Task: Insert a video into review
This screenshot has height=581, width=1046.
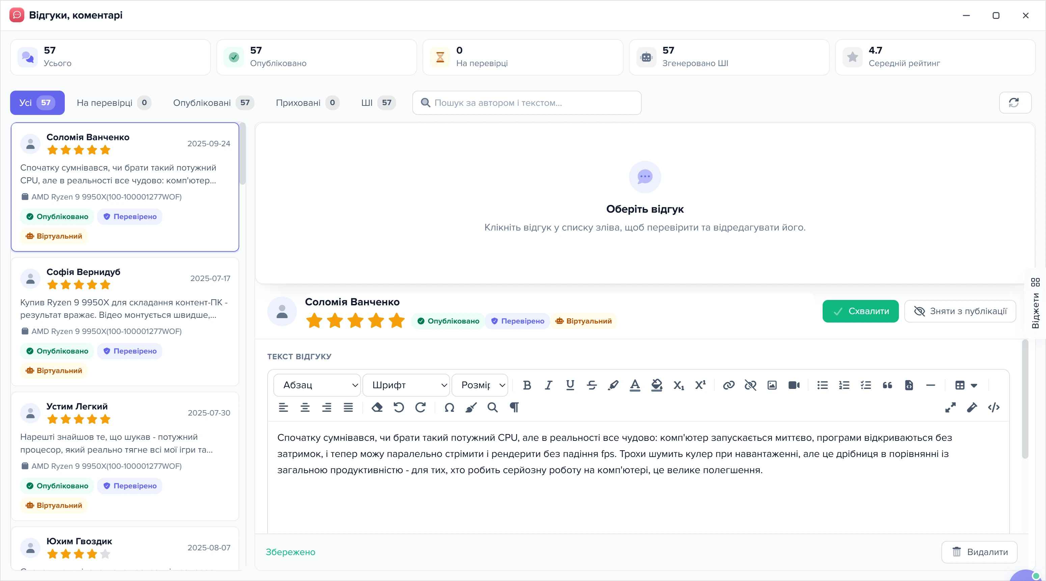Action: pyautogui.click(x=794, y=385)
